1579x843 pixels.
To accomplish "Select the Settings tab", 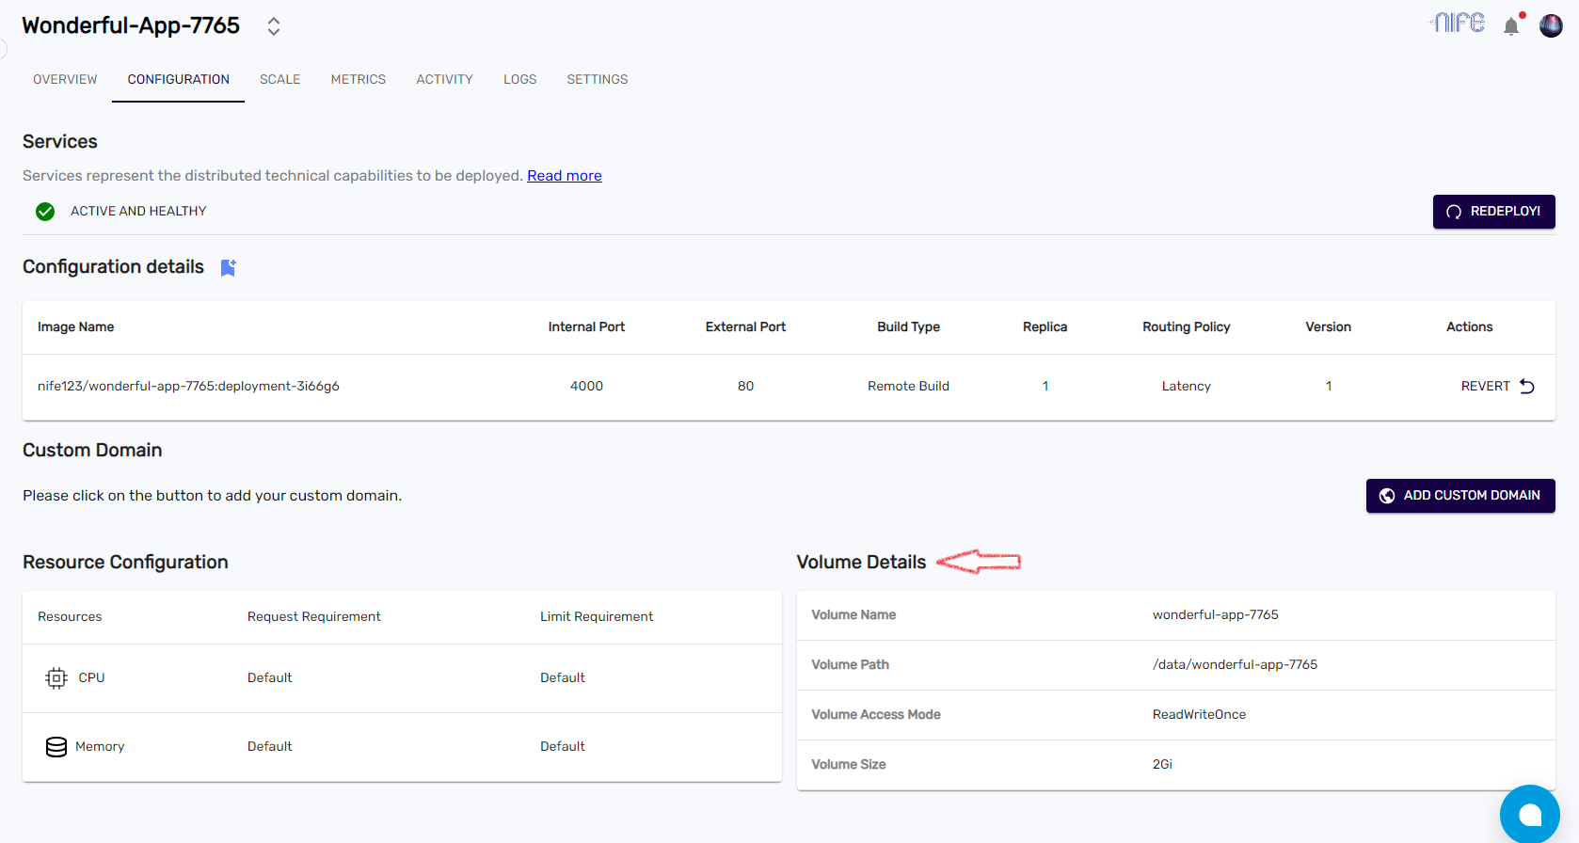I will (x=597, y=80).
